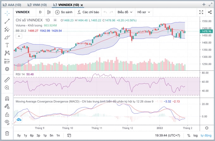The image size is (215, 141).
Task: Open Các chỉ báo indicators menu
Action: coord(88,12)
